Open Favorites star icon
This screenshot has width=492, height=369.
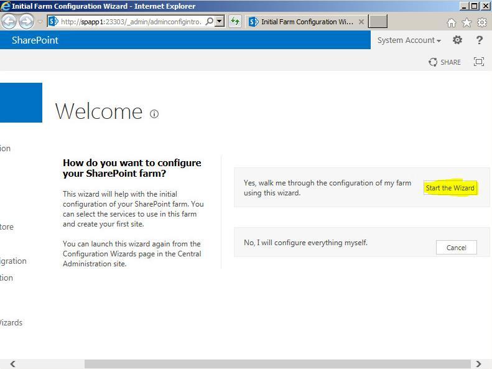pyautogui.click(x=467, y=22)
